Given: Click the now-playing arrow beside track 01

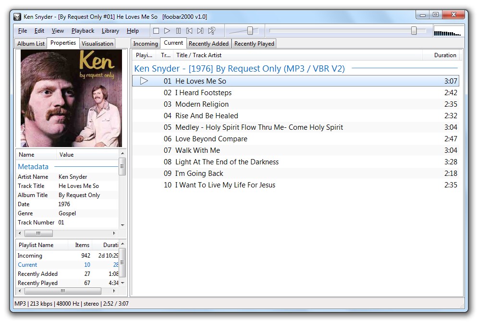Looking at the screenshot, I should 144,81.
